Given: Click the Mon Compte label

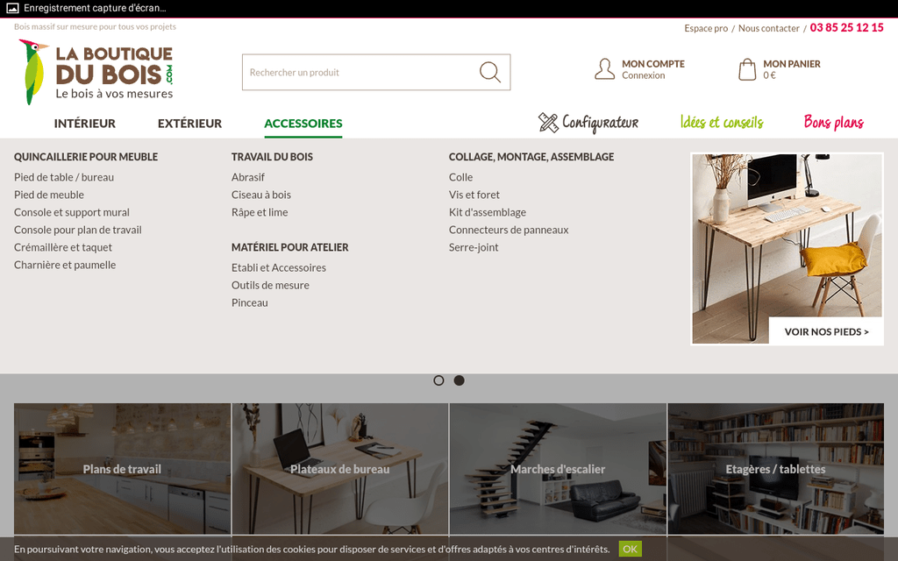Looking at the screenshot, I should pos(653,64).
